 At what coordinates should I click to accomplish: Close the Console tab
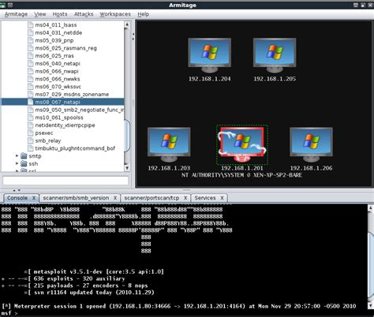point(34,198)
